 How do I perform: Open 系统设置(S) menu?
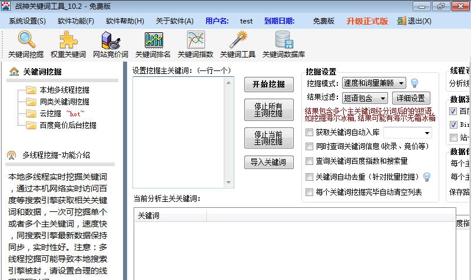pyautogui.click(x=27, y=21)
